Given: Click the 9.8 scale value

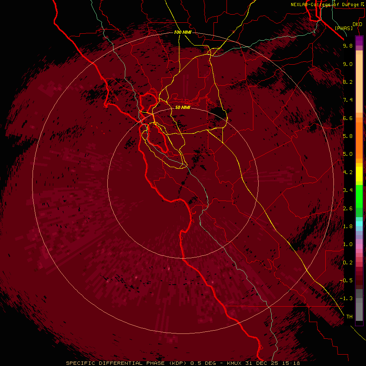Looking at the screenshot, I should pos(348,46).
